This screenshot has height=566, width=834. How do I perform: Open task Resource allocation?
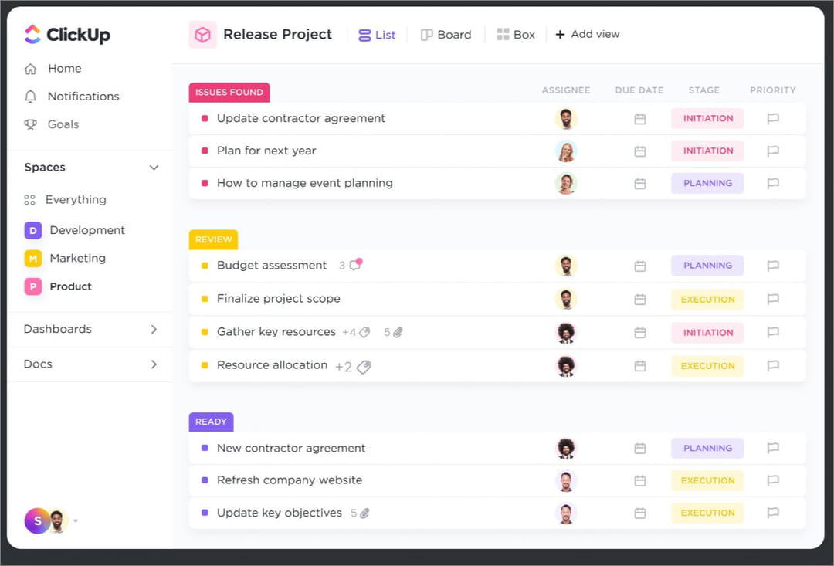tap(273, 365)
